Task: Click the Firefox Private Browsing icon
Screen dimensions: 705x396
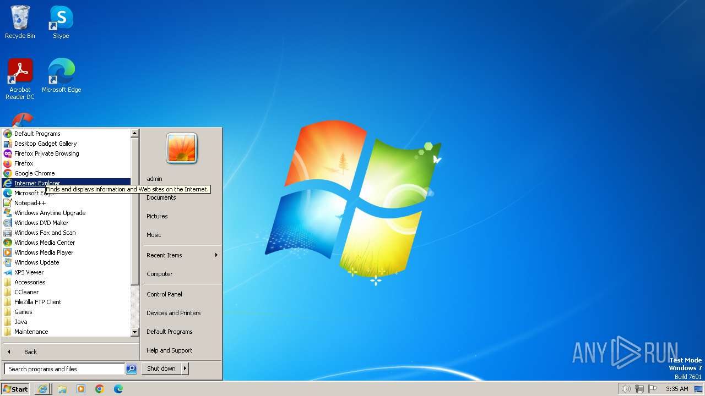Action: (x=8, y=153)
